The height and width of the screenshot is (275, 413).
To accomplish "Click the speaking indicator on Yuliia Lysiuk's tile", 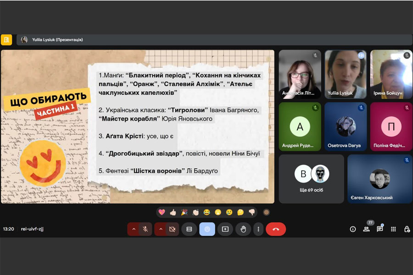I will pos(361,55).
